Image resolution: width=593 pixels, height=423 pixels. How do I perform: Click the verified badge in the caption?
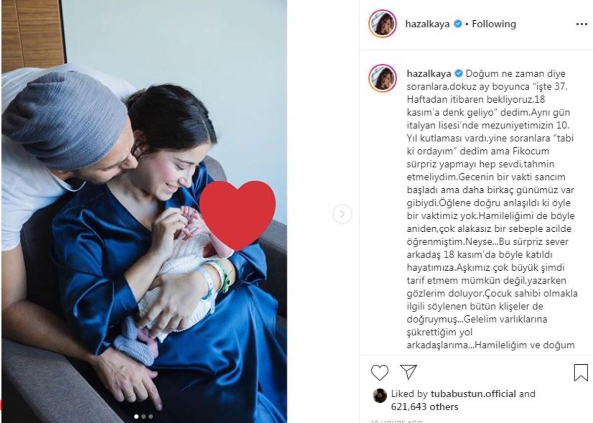pos(458,74)
